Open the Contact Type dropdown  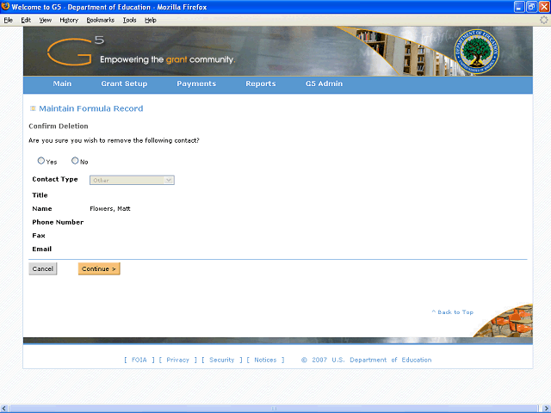point(132,180)
